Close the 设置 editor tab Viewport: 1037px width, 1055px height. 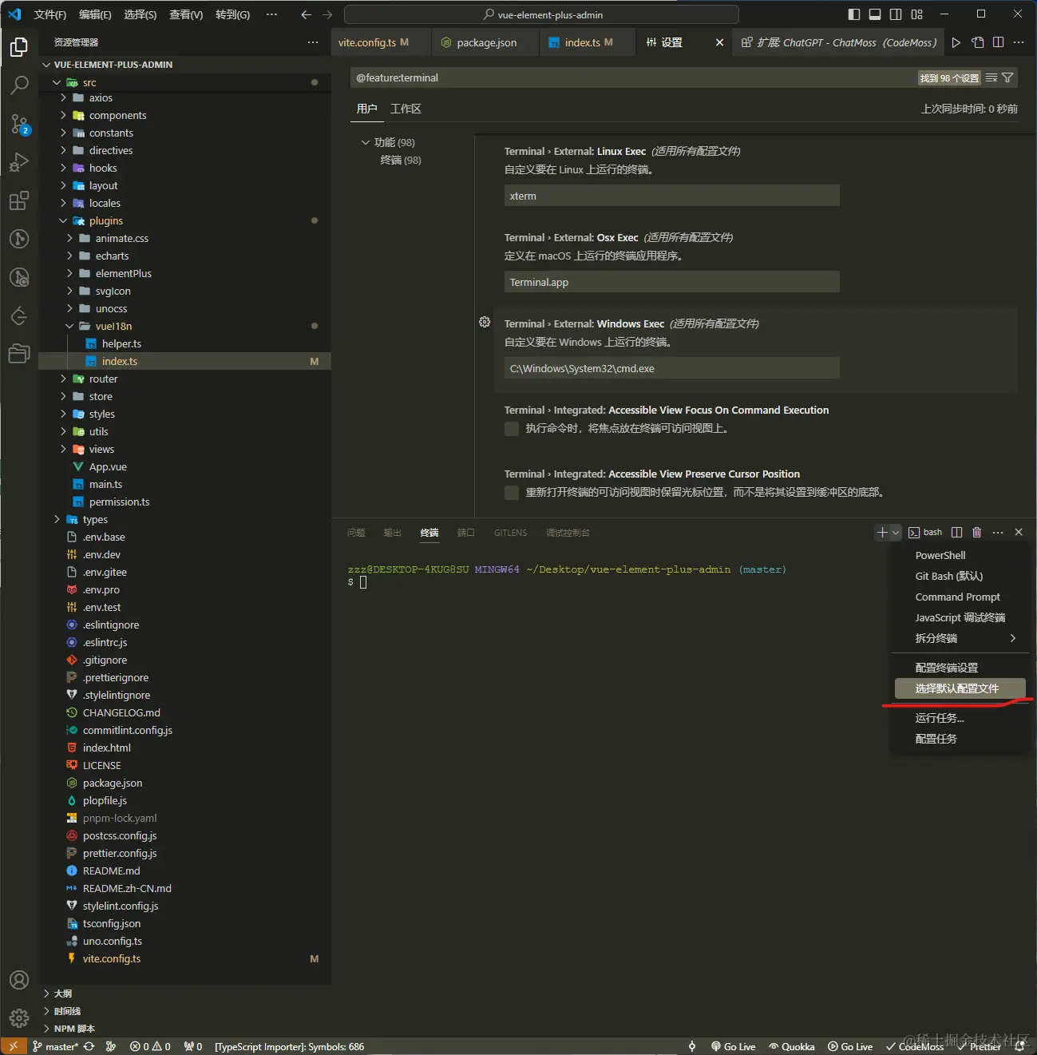[719, 42]
